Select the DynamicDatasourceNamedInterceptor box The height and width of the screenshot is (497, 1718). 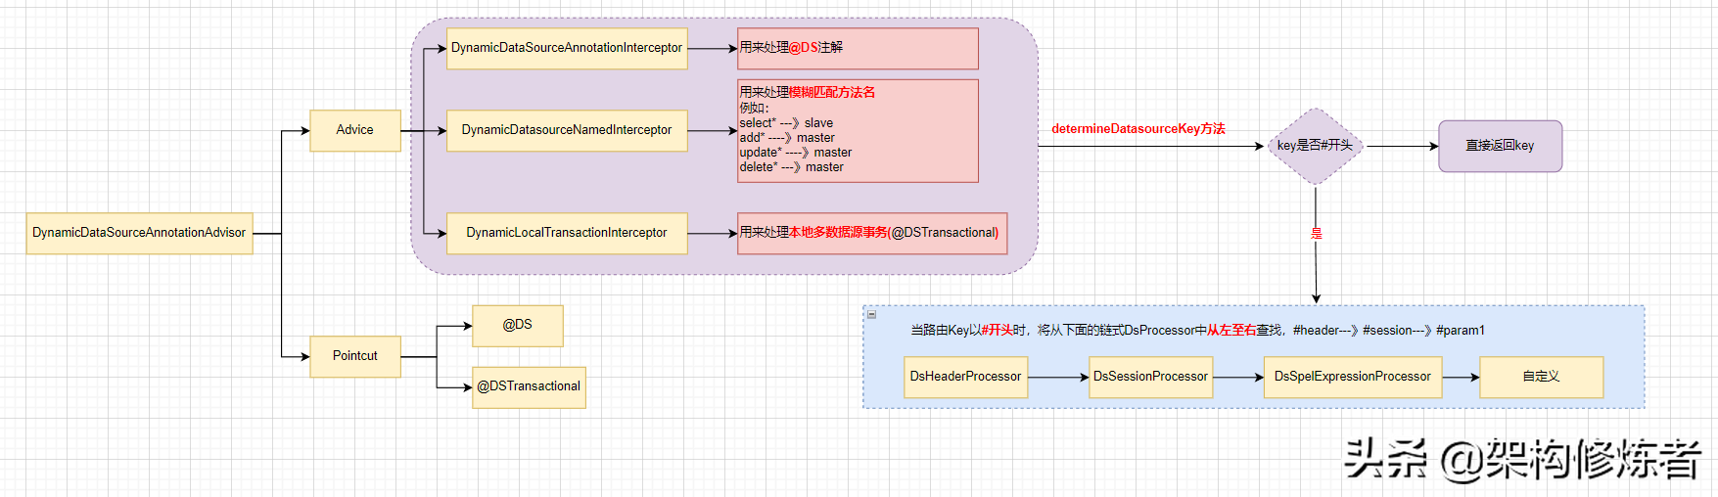coord(567,130)
